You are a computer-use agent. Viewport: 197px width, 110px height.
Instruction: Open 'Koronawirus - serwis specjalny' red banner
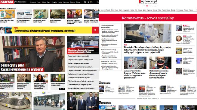tap(148, 18)
